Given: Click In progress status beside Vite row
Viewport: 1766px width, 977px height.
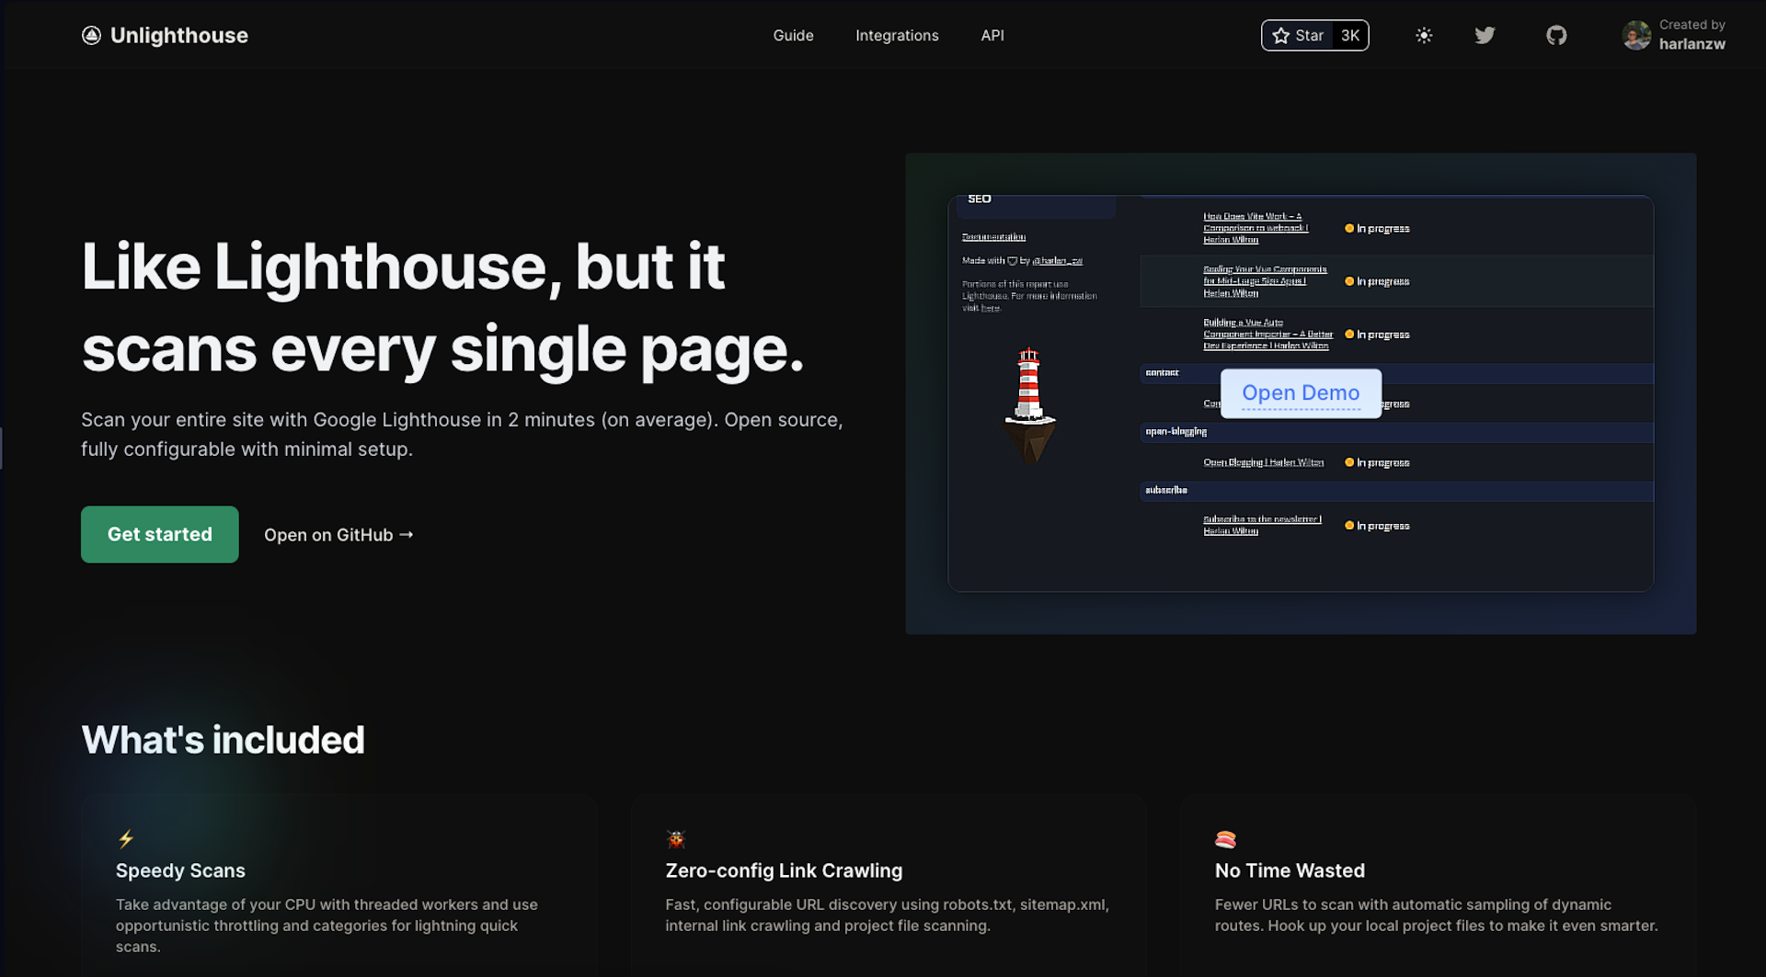Looking at the screenshot, I should [x=1377, y=228].
